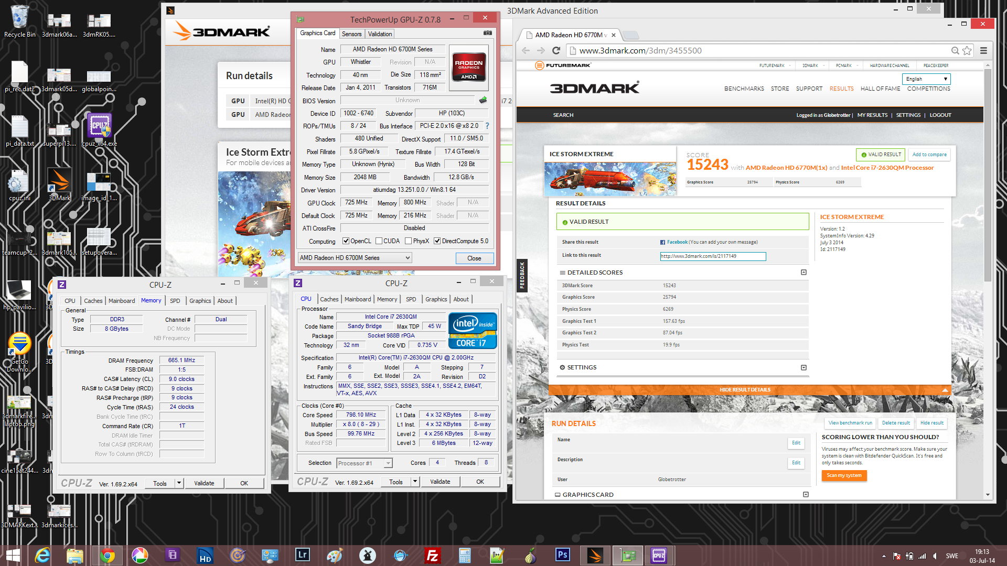
Task: Click Add to compare button
Action: pos(929,155)
